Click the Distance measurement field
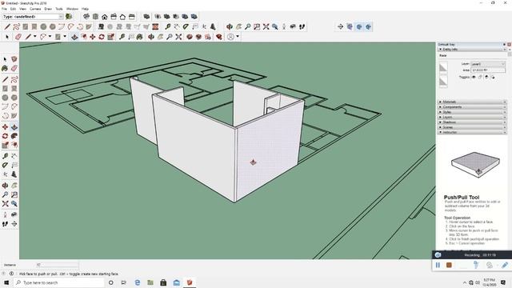This screenshot has height=288, width=512. [58, 265]
